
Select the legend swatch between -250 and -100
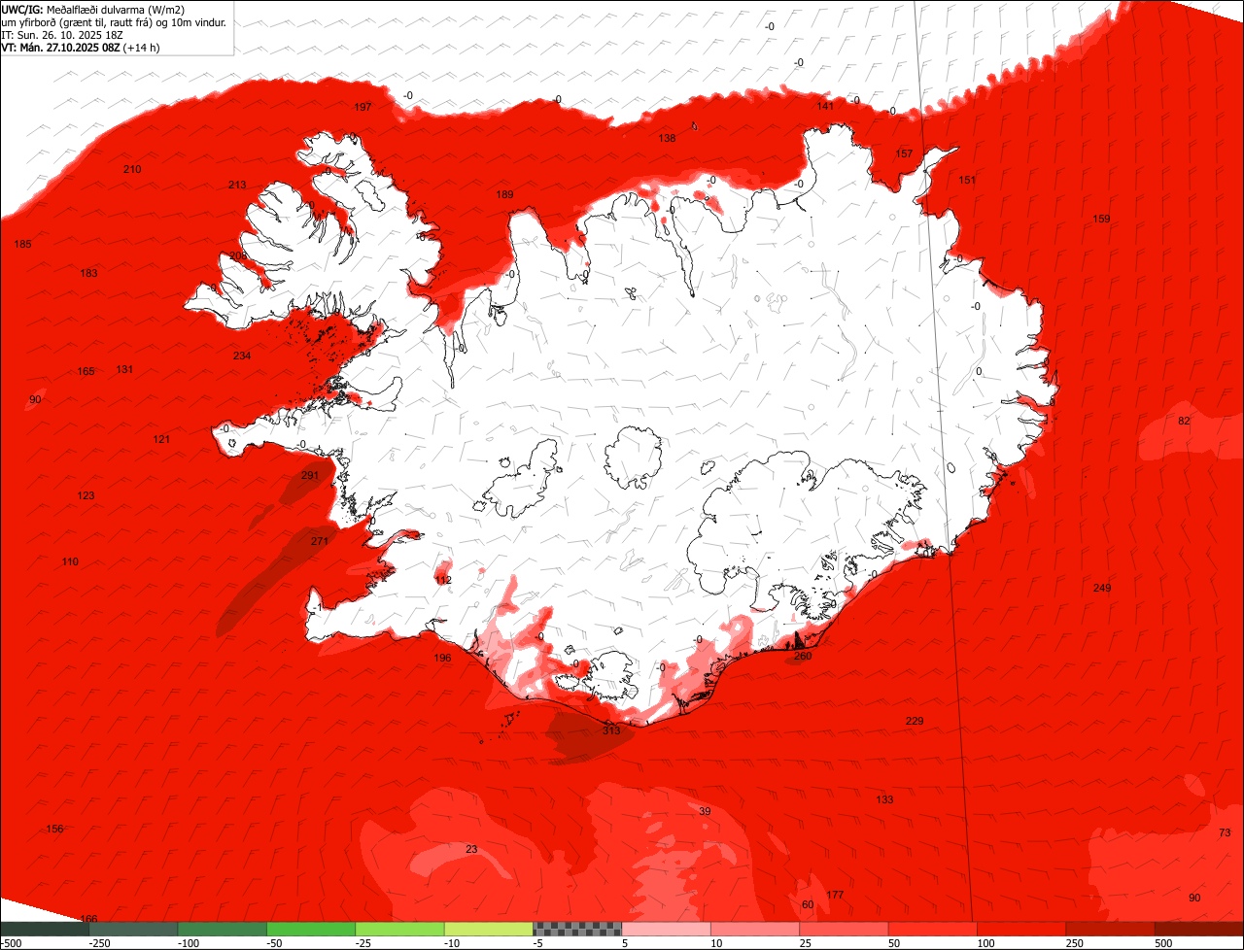[133, 929]
